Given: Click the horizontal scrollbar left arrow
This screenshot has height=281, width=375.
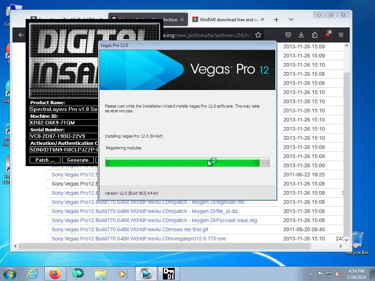Looking at the screenshot, I should pos(15,246).
